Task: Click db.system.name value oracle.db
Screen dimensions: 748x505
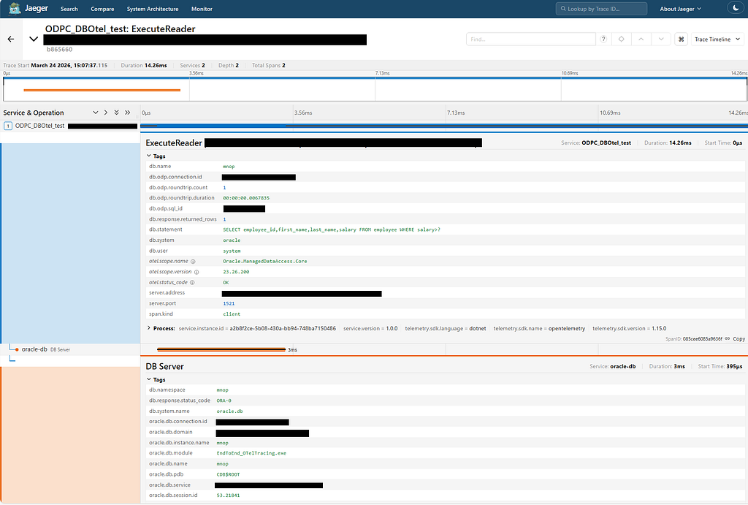Action: 230,411
